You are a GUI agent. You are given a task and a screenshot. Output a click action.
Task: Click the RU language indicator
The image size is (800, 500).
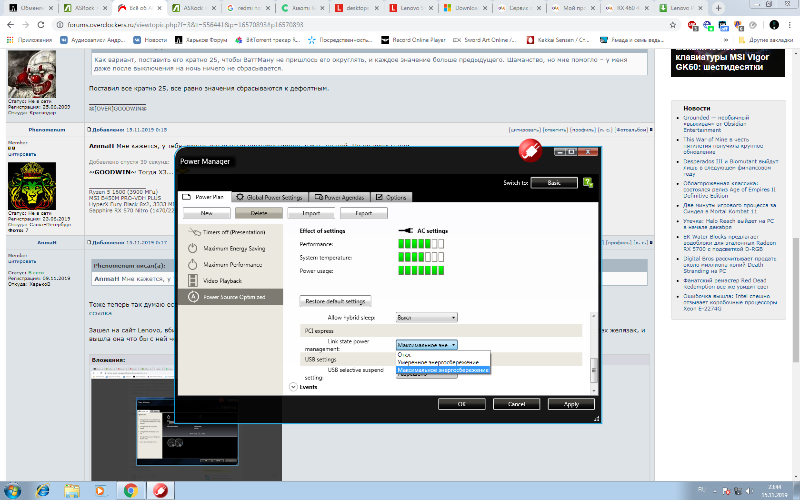(x=702, y=490)
